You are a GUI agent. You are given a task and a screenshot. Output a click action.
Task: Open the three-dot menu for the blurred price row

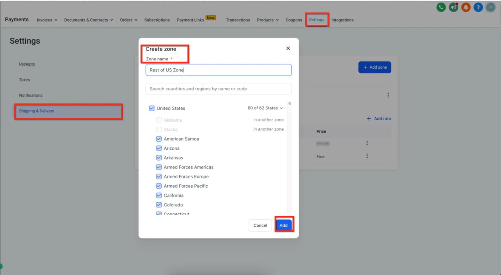(367, 143)
